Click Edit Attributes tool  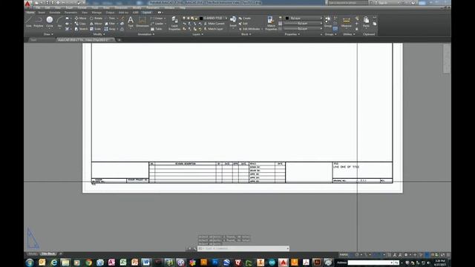249,29
